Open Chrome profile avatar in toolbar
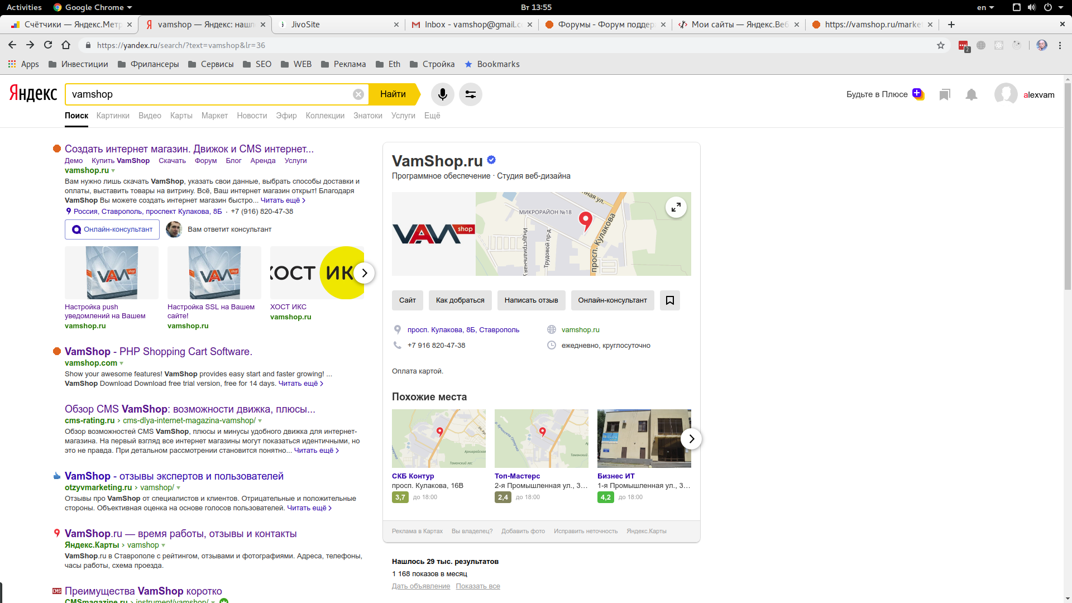This screenshot has height=603, width=1072. coord(1042,45)
